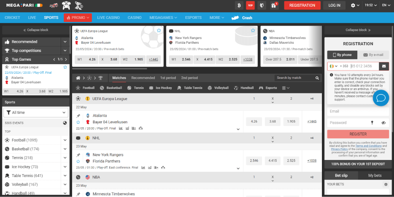Click the send SMS envelope icon
The height and width of the screenshot is (197, 394).
[384, 66]
